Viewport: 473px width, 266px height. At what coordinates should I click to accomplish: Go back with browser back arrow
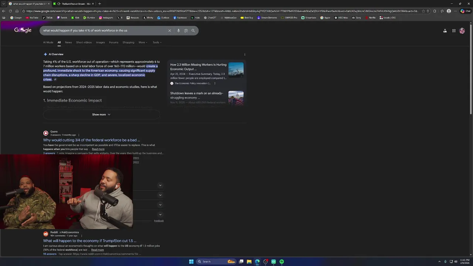coord(4,11)
